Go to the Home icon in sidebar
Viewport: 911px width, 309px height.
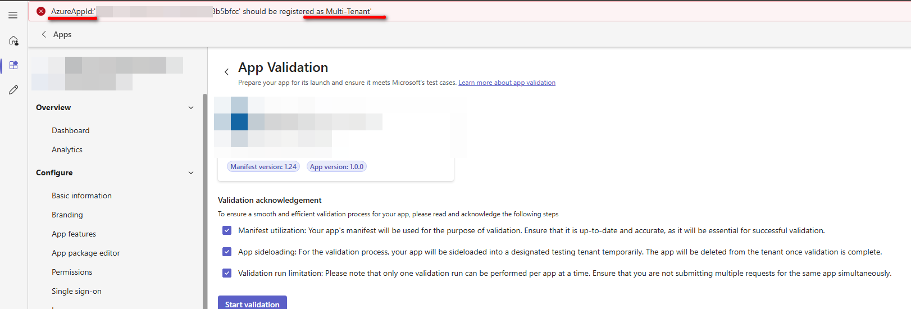(13, 40)
